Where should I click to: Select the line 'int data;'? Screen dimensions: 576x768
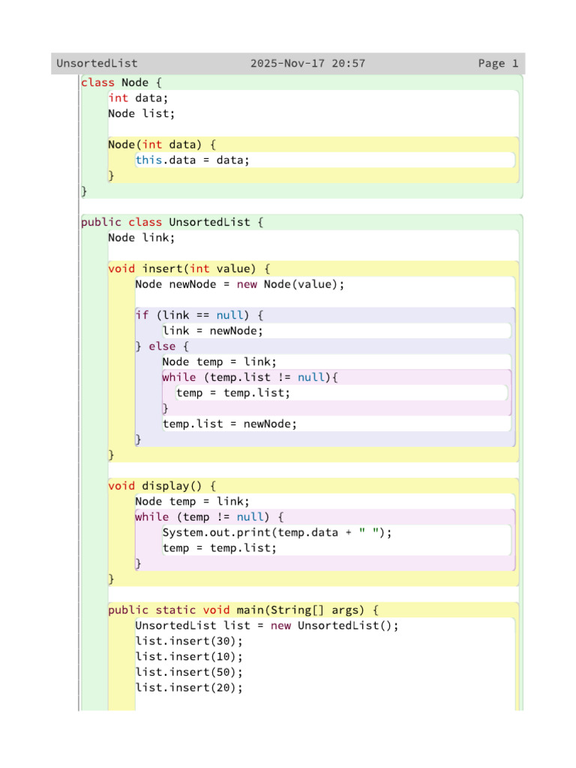138,98
